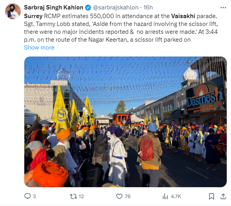The image size is (231, 206).
Task: Click the reply speech bubble icon
Action: coord(27,196)
